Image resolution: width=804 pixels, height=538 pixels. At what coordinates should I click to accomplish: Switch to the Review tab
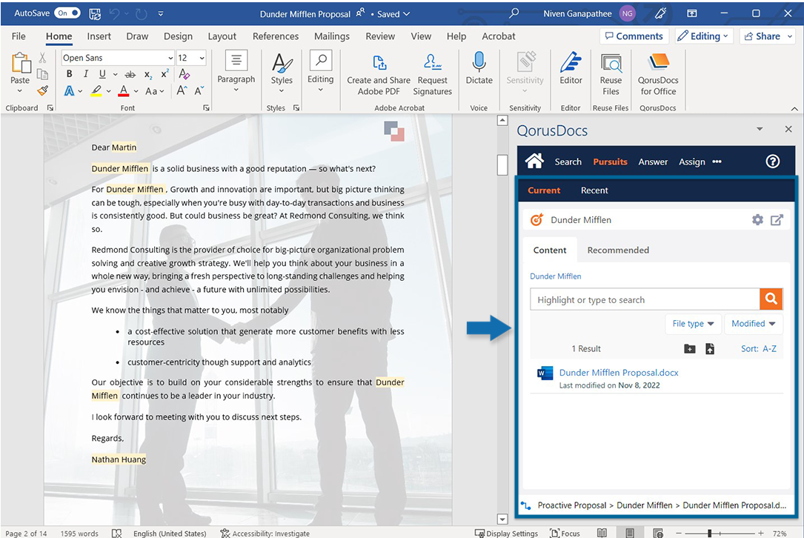pyautogui.click(x=380, y=36)
